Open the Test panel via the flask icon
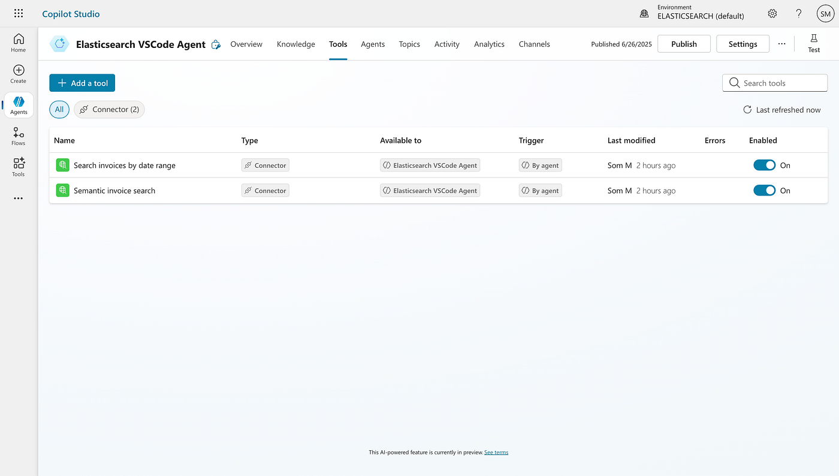This screenshot has height=476, width=839. point(813,43)
